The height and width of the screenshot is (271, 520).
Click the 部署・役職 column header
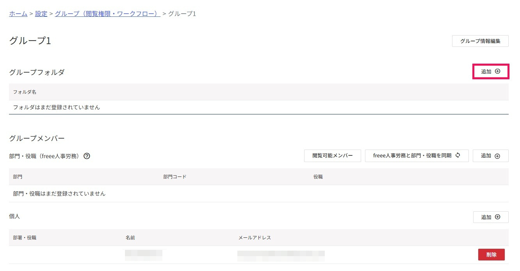tap(25, 237)
